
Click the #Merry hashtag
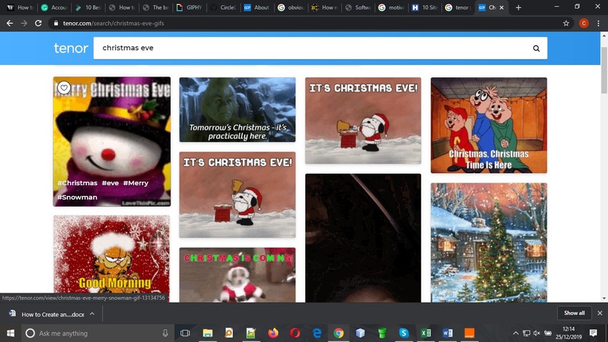point(136,182)
